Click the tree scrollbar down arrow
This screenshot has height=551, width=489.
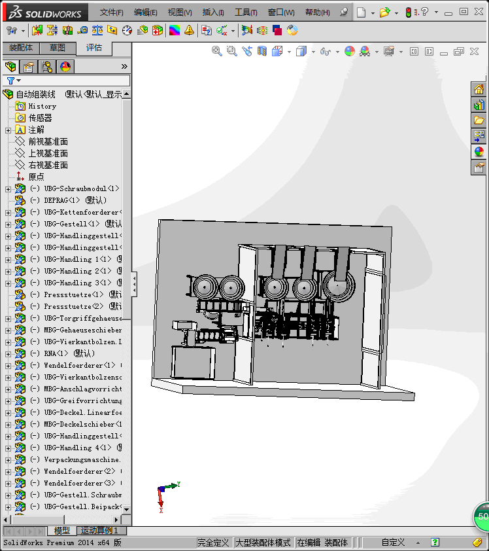(x=127, y=509)
